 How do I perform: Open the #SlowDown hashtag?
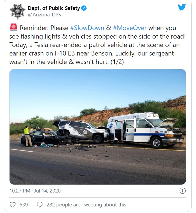[87, 28]
